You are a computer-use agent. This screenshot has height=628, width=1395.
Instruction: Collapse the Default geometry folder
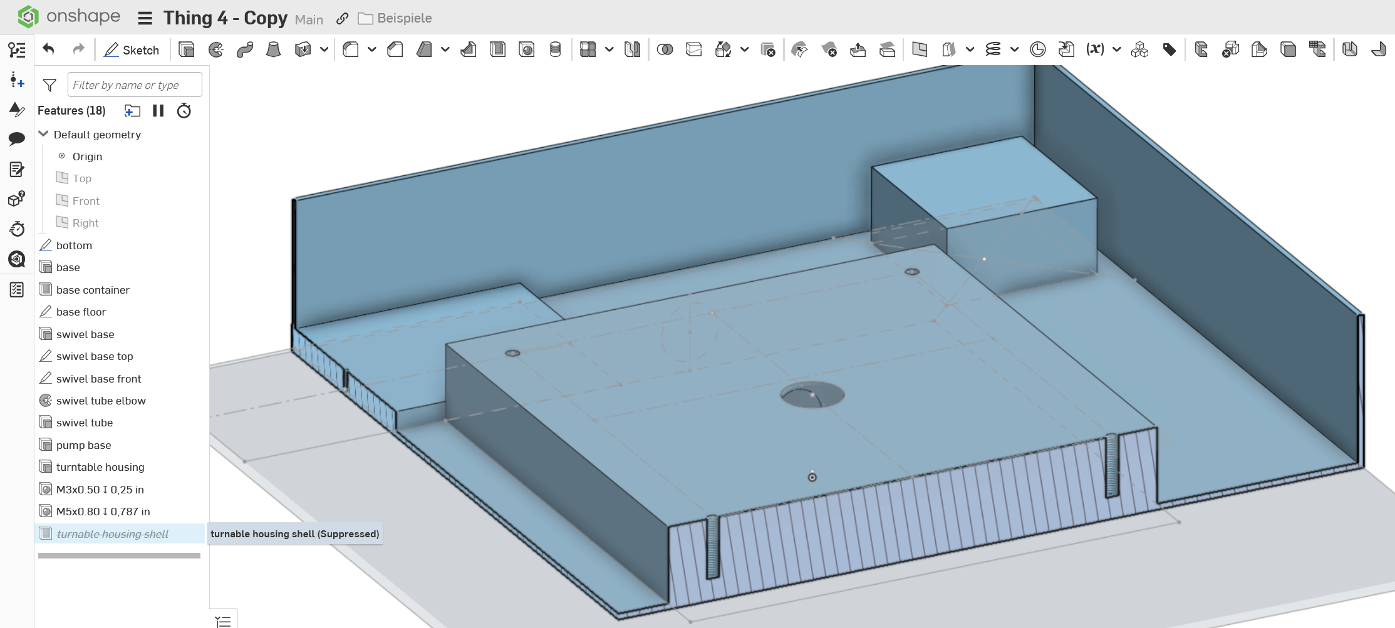click(x=43, y=134)
